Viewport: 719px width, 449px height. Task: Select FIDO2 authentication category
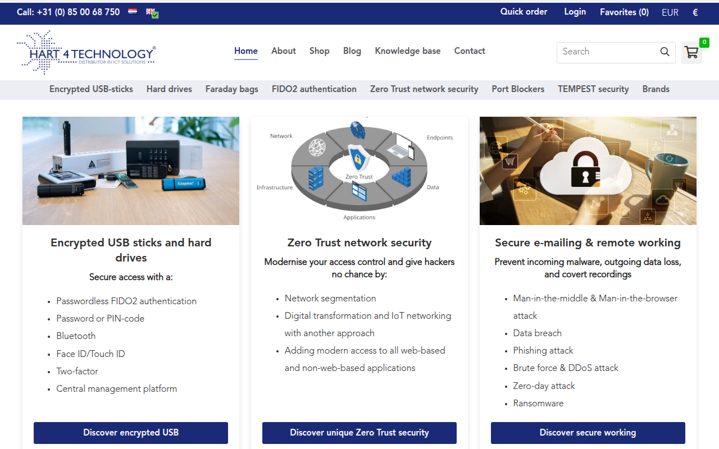coord(314,89)
